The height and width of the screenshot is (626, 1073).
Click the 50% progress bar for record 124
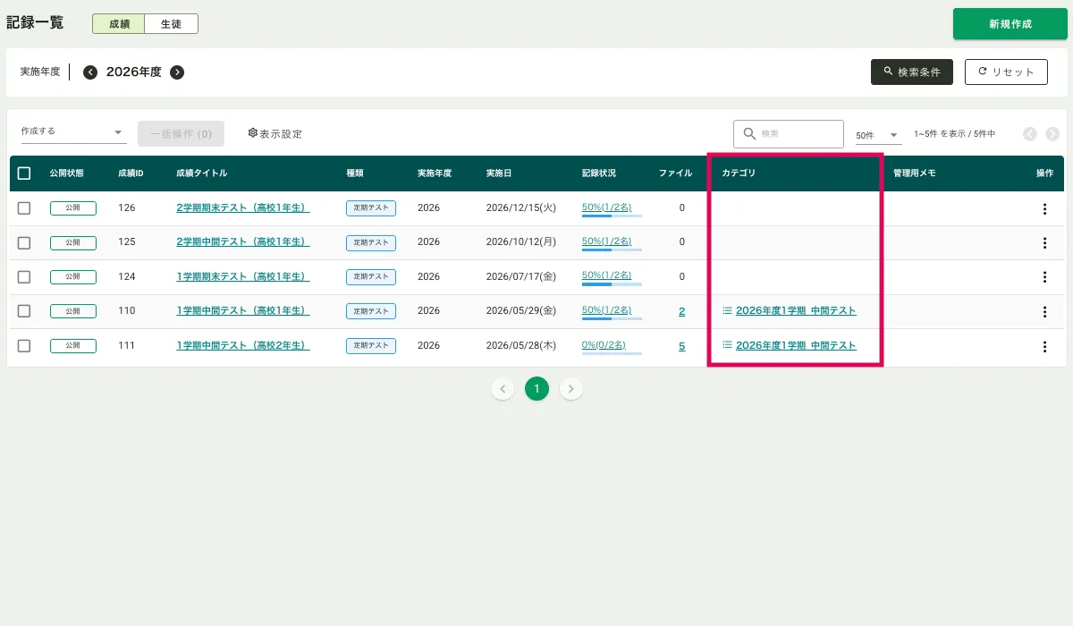tap(612, 284)
